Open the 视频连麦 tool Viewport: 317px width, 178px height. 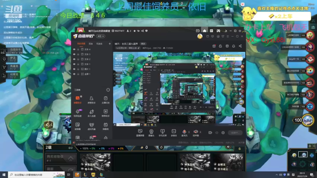tap(77, 113)
